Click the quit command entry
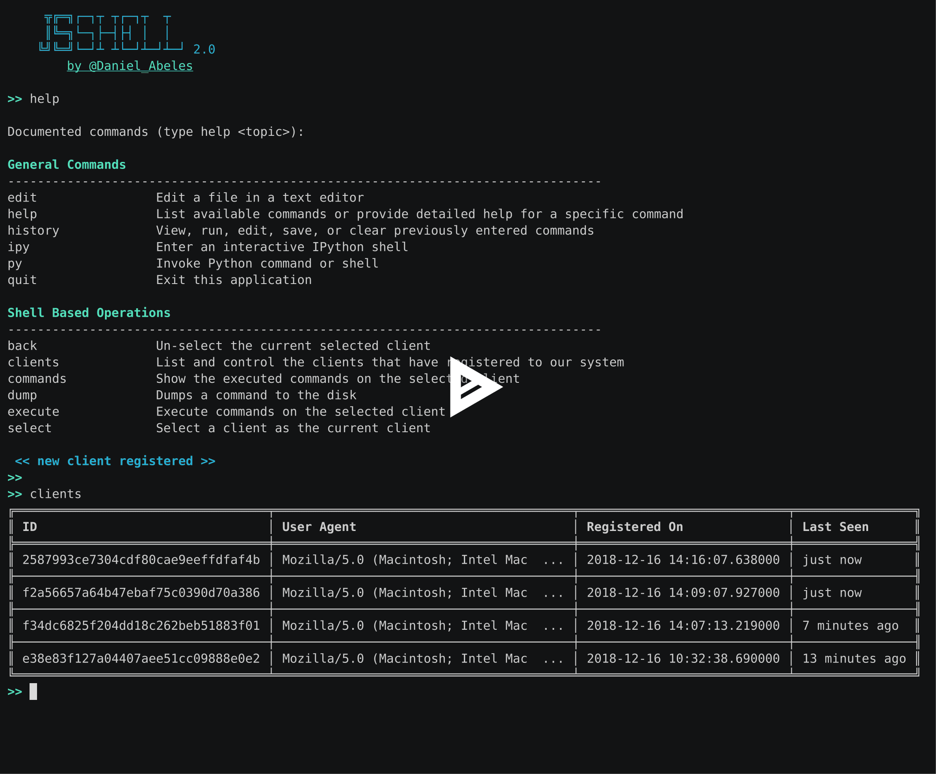This screenshot has height=774, width=936. (22, 280)
